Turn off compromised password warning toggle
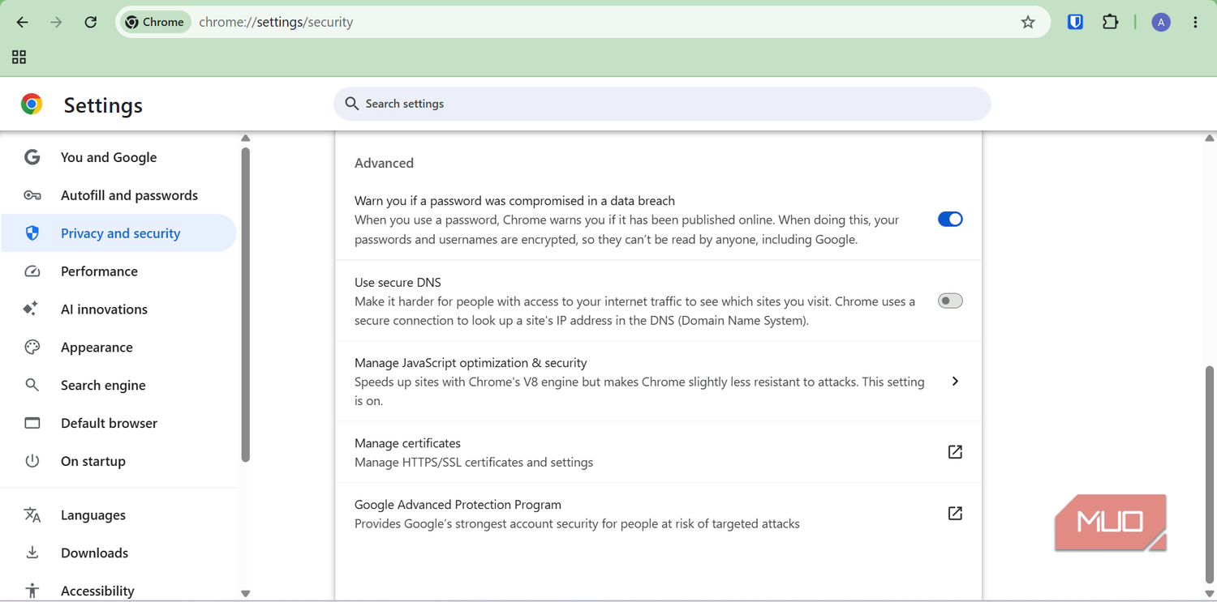This screenshot has width=1217, height=602. pyautogui.click(x=950, y=220)
